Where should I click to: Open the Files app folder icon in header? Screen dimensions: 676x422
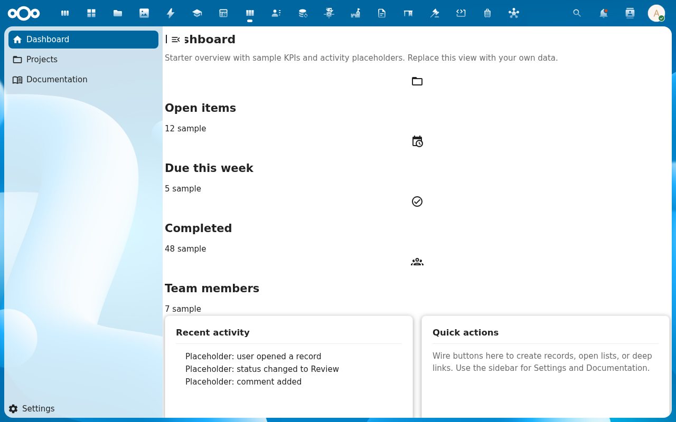118,13
